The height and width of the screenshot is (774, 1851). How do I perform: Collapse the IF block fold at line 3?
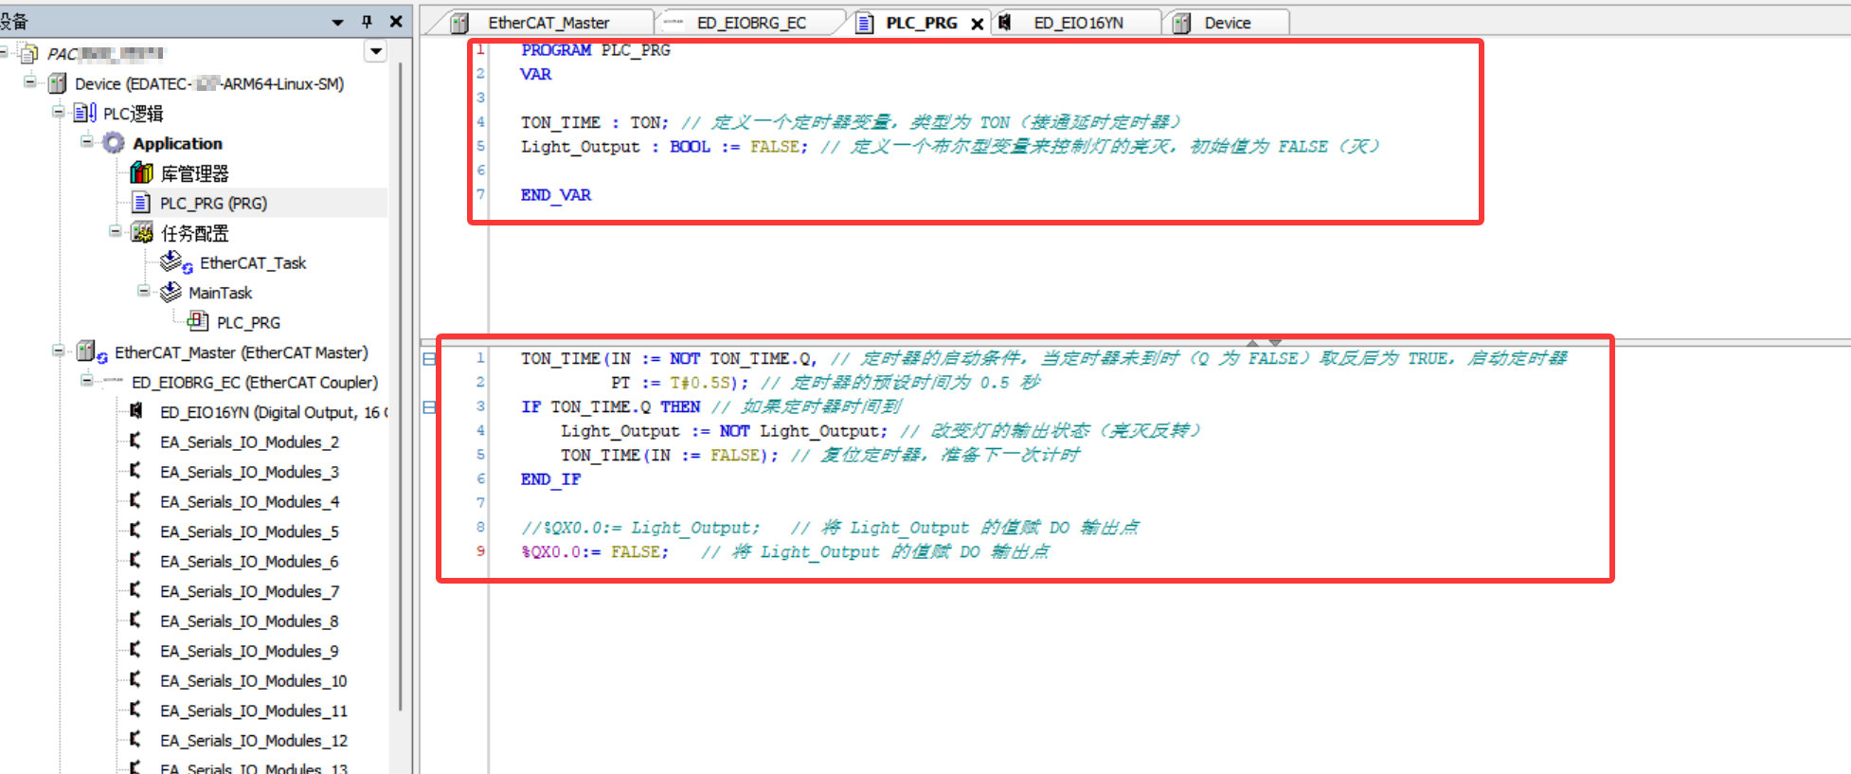(429, 407)
